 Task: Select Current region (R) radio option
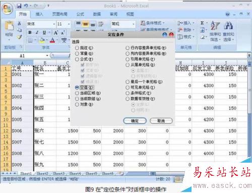(77, 93)
